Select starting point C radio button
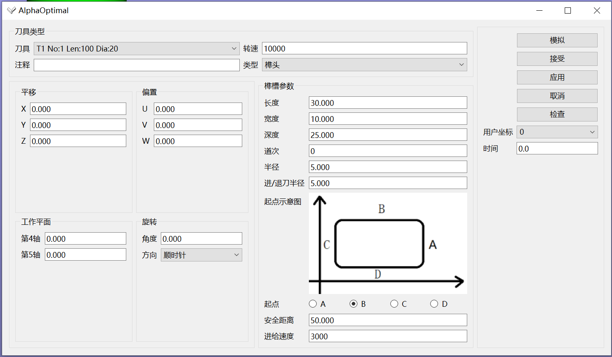This screenshot has width=612, height=357. pos(394,303)
